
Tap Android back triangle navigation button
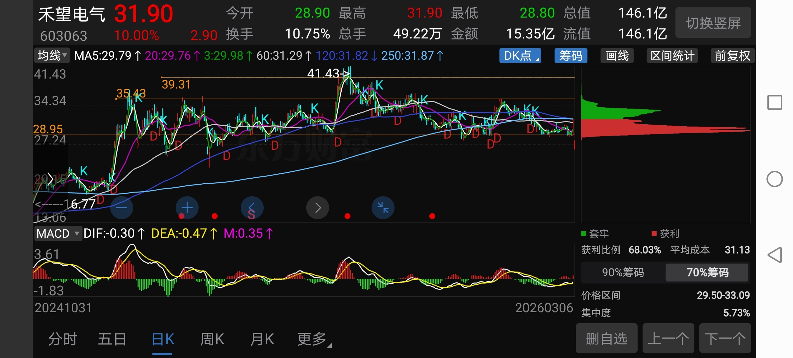click(774, 255)
